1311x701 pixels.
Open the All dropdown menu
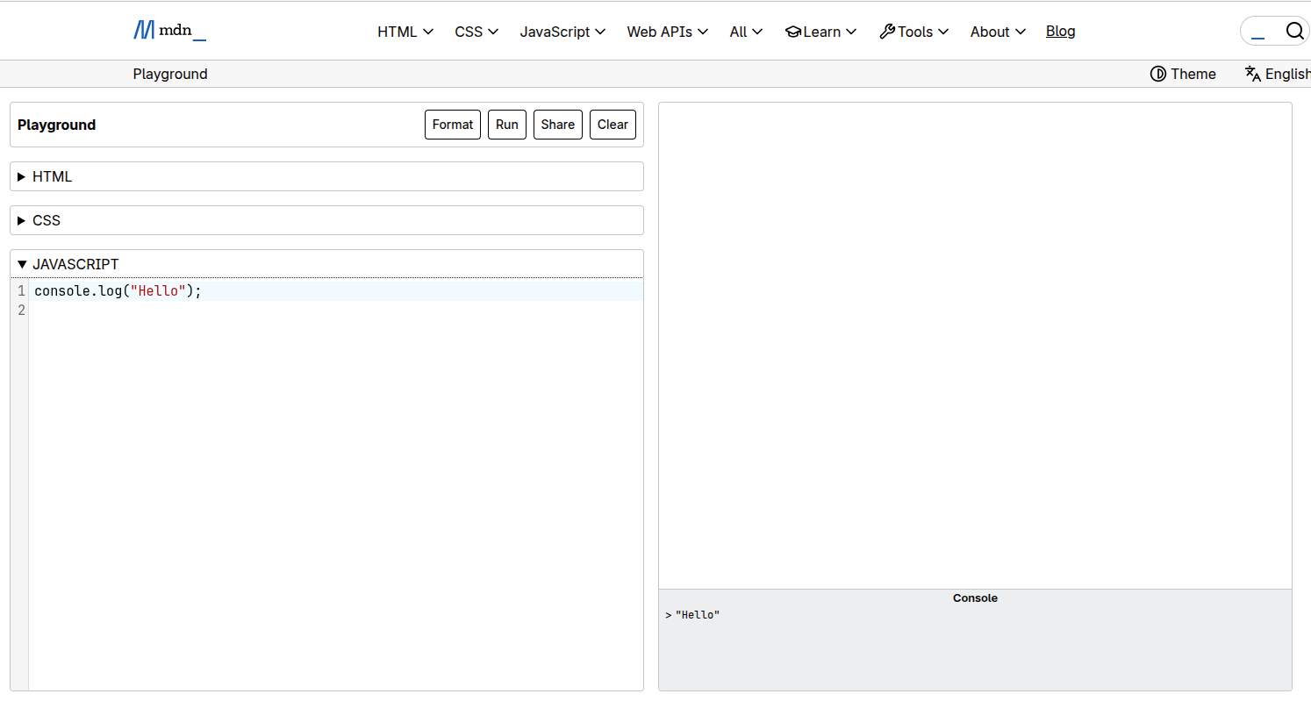tap(746, 32)
